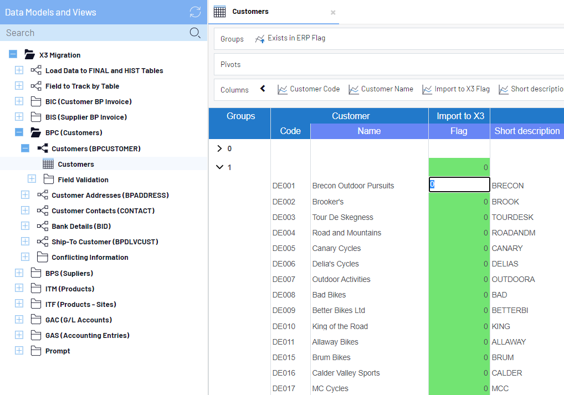Click the search magnifier icon
Viewport: 564px width, 395px height.
pos(195,33)
